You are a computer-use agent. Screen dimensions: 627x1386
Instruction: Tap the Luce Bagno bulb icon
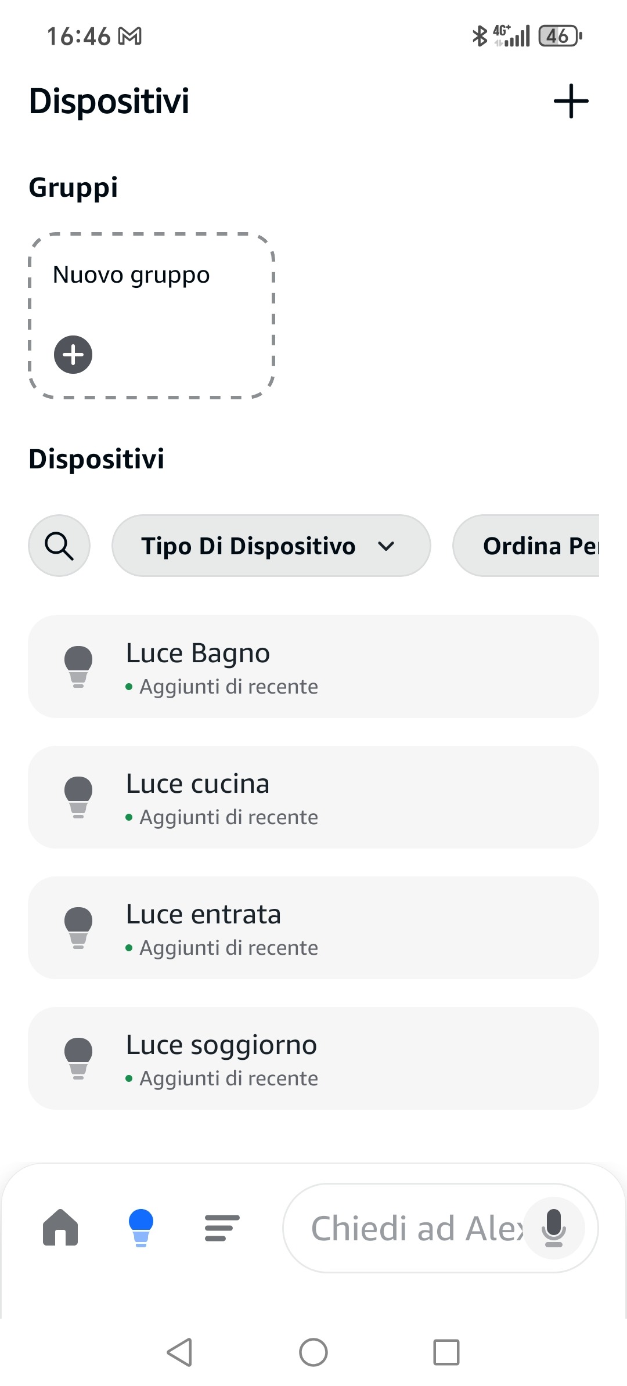[78, 666]
